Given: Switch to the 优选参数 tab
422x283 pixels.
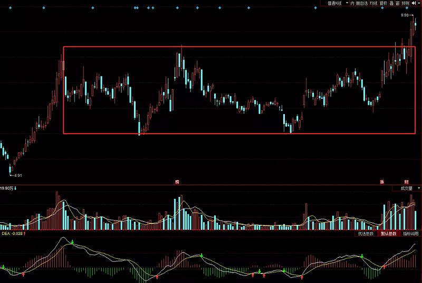Looking at the screenshot, I should [366, 233].
